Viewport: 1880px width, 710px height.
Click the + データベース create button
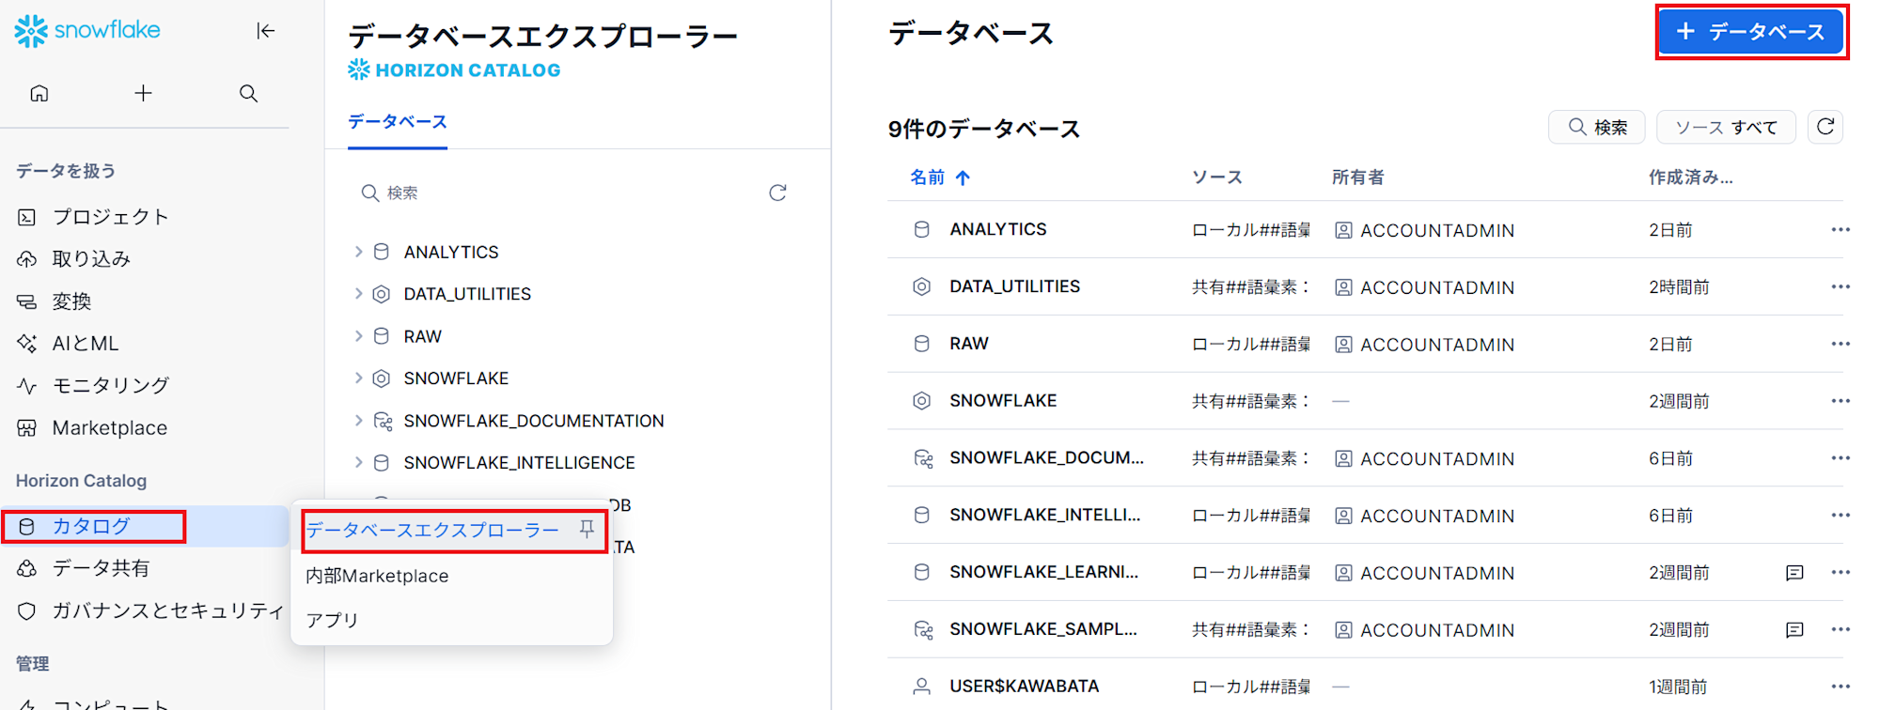[1751, 32]
